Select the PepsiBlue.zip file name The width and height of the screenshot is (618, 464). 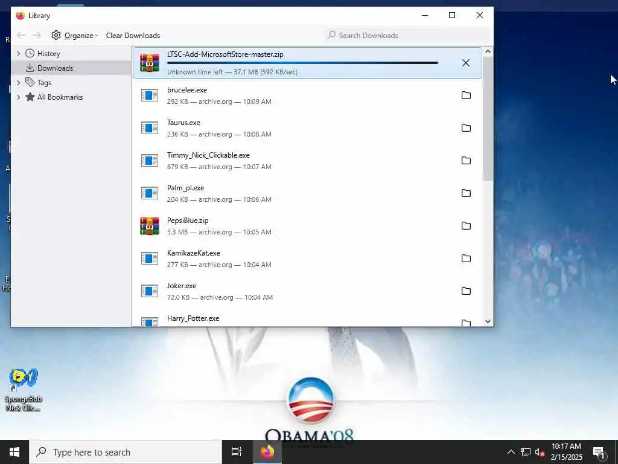point(188,221)
